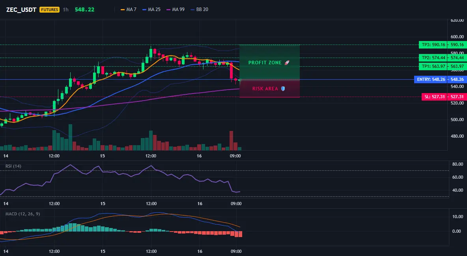This screenshot has width=467, height=256.
Task: Click the PROFIT ZONE text
Action: click(265, 63)
